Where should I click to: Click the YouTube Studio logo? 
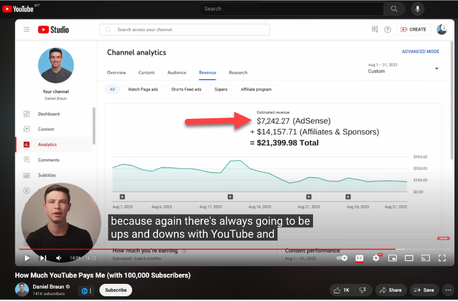(x=53, y=30)
